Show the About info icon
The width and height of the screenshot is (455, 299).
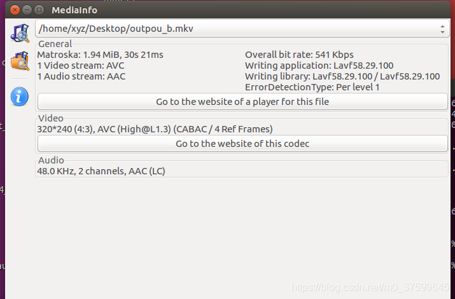[x=20, y=96]
